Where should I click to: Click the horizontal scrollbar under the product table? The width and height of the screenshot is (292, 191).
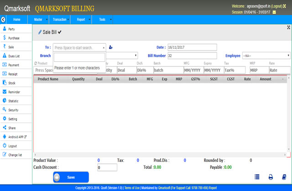coord(160,155)
